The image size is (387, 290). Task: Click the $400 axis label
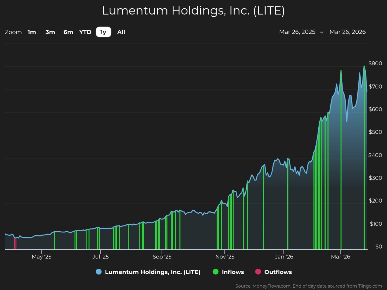pyautogui.click(x=375, y=155)
